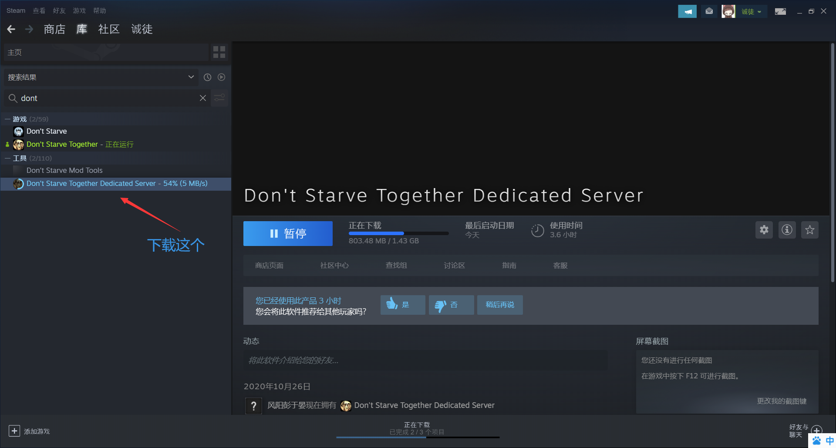Click the search field containing dont
The width and height of the screenshot is (836, 448).
(x=107, y=98)
